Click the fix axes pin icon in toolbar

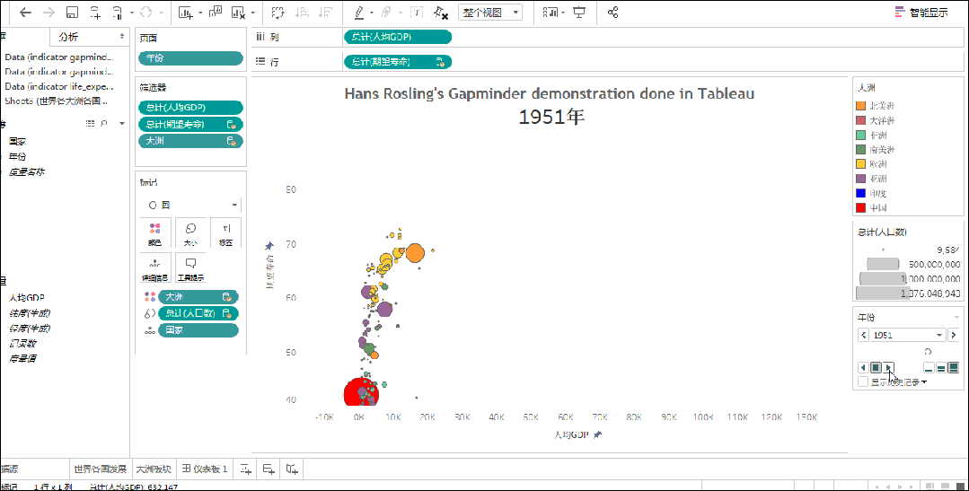click(x=441, y=13)
